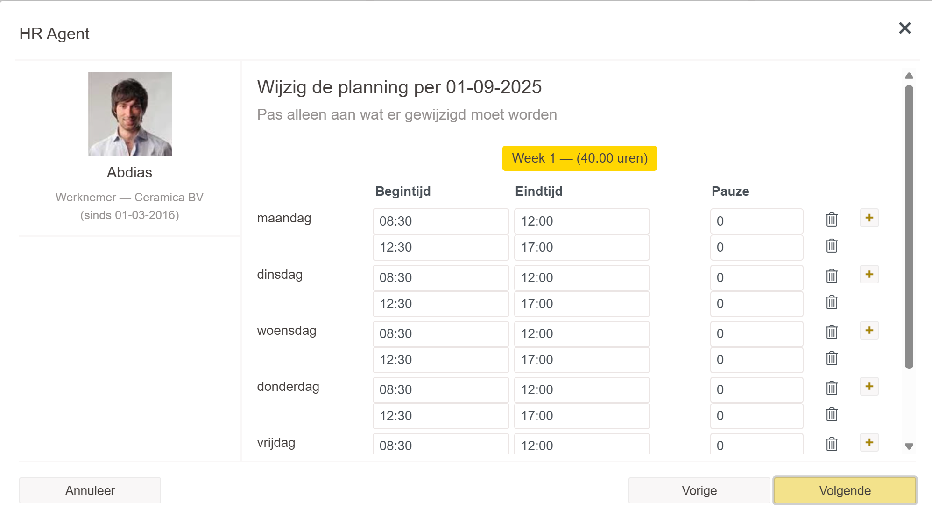Select the Week 1 (40.00 uren) tab

(x=579, y=158)
